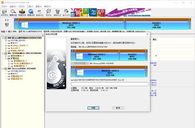Close the disk tree panel with its small x
Screen dimensions: 195x128
tap(43, 35)
